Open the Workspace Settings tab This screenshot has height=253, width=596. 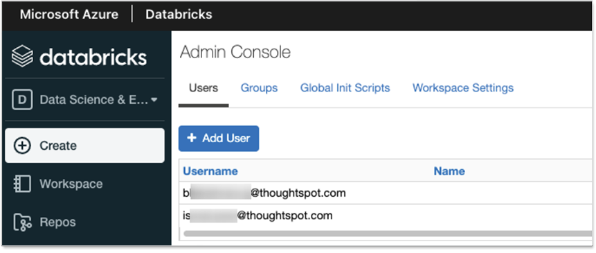[x=463, y=88]
